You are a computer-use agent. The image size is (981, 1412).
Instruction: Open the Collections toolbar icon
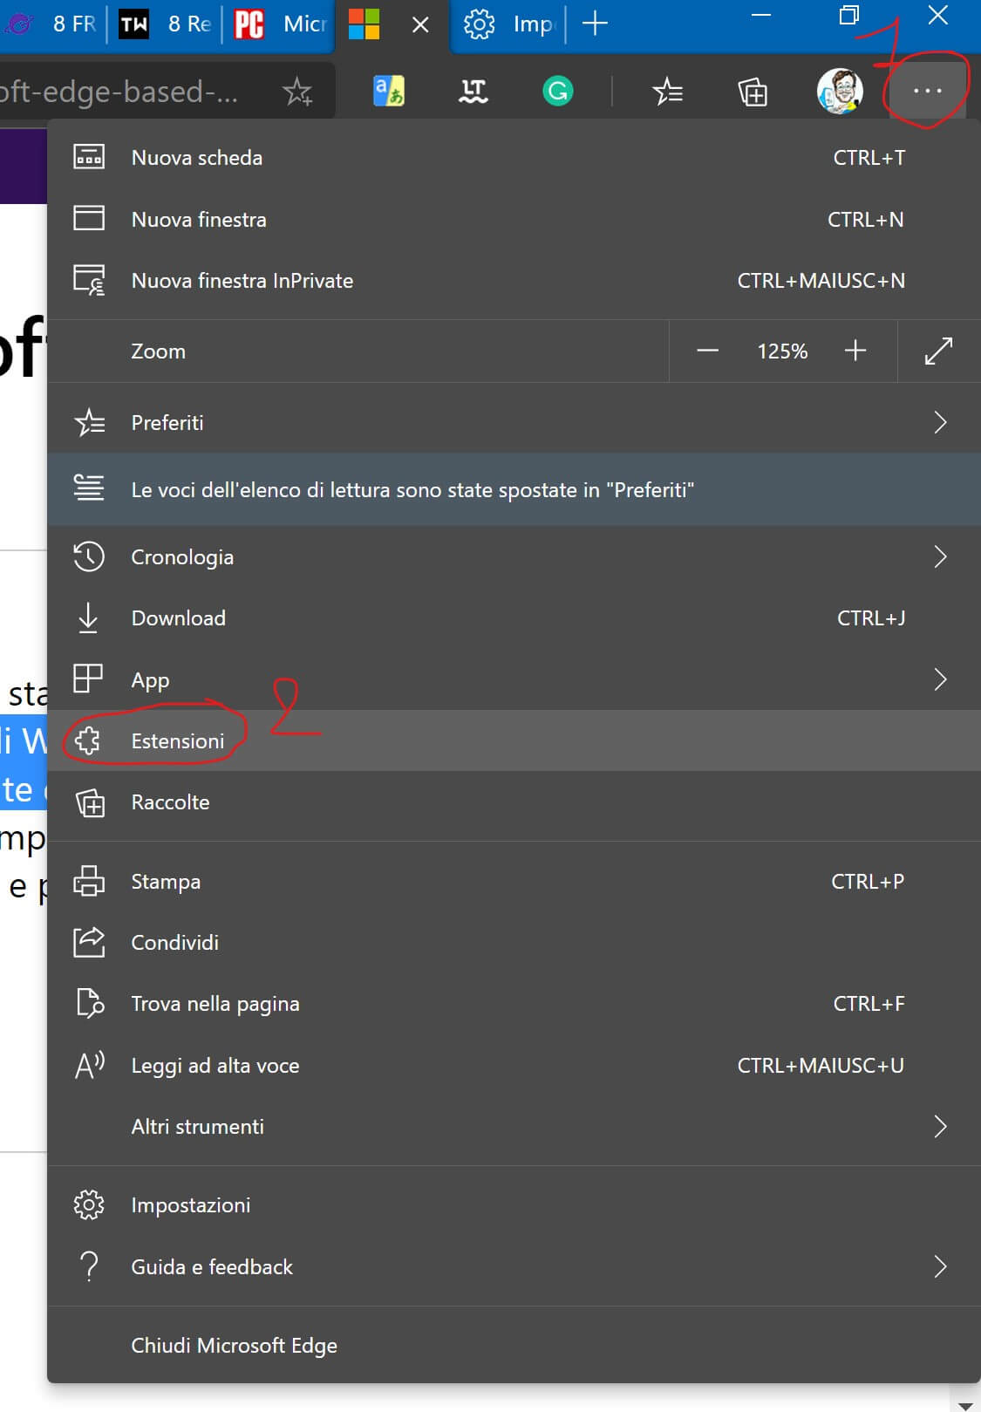753,91
